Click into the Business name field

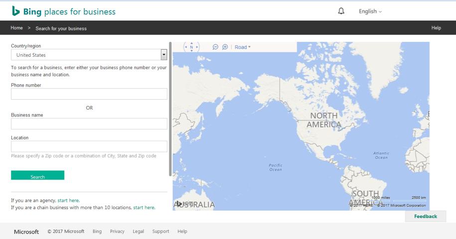click(89, 123)
